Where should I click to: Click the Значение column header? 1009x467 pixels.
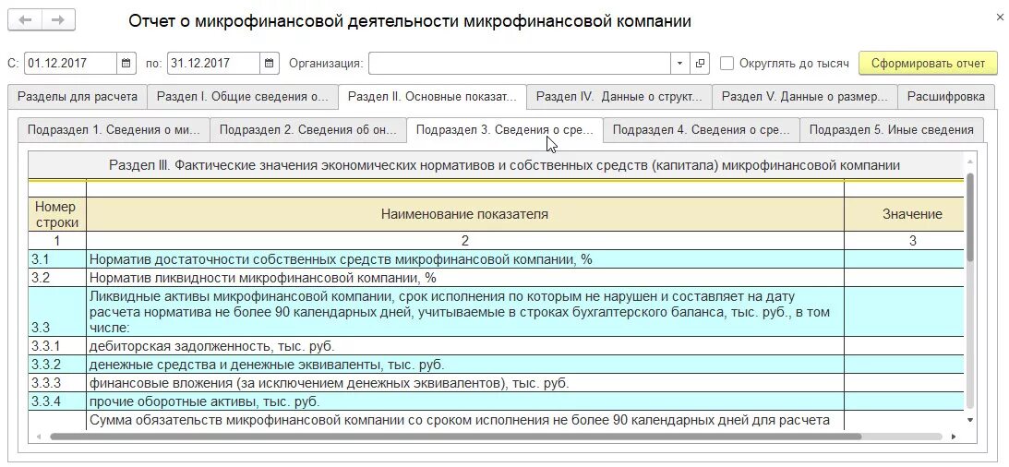pyautogui.click(x=905, y=214)
